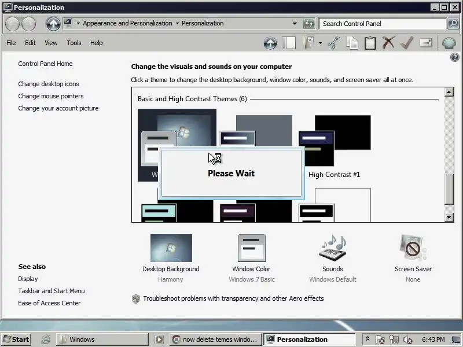Click the checkmark toolbar icon
Screen dimensions: 463x347
[407, 43]
